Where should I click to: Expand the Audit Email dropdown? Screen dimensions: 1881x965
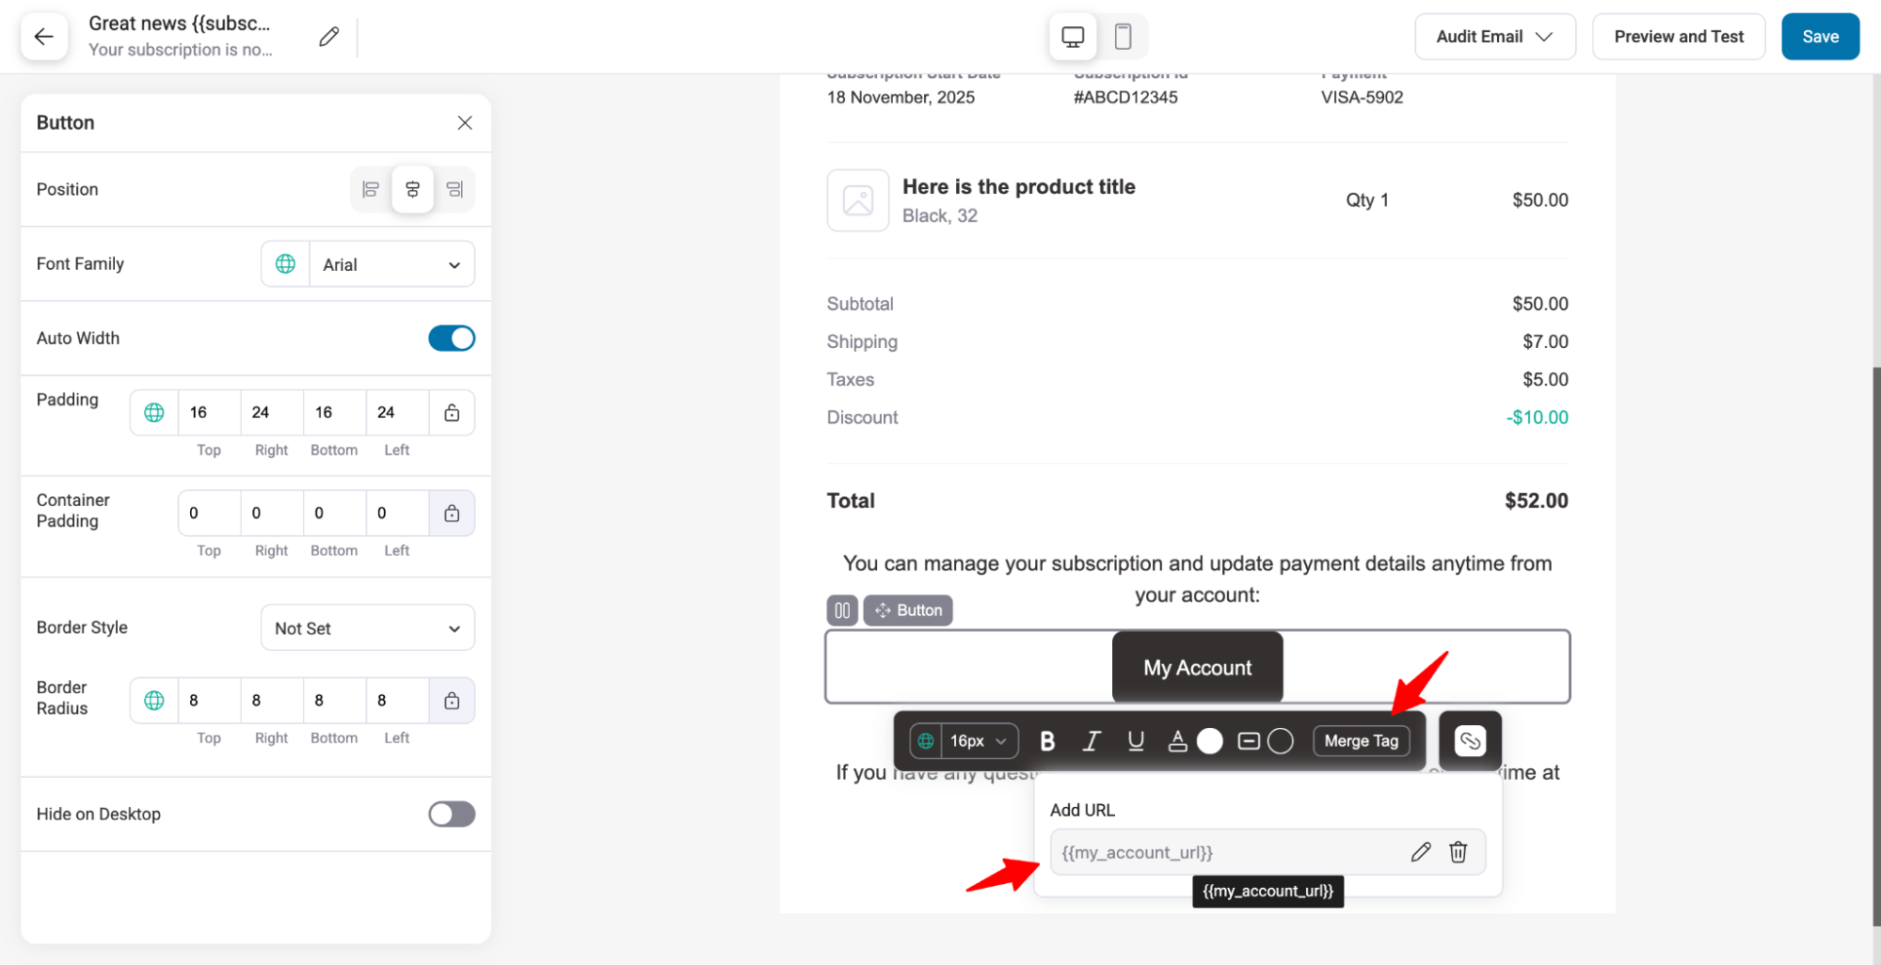coord(1493,37)
